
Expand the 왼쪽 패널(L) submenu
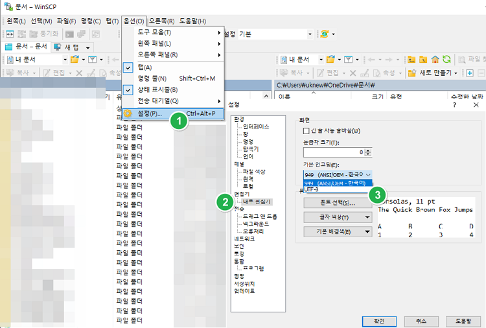pos(172,43)
